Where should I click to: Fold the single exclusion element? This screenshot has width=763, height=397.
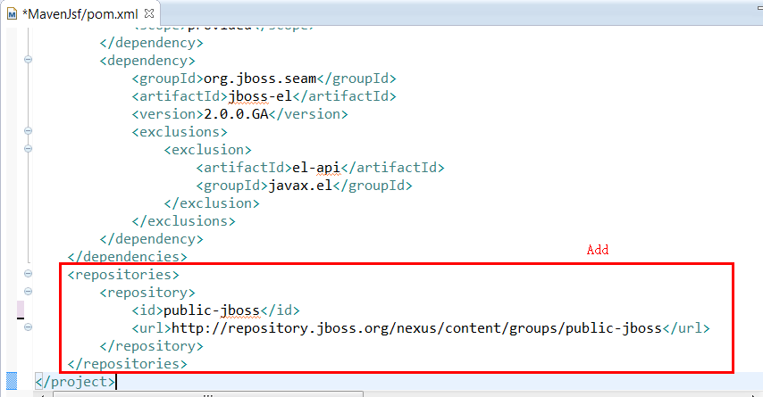(28, 150)
